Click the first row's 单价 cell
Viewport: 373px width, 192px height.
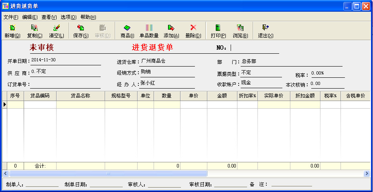coord(194,105)
